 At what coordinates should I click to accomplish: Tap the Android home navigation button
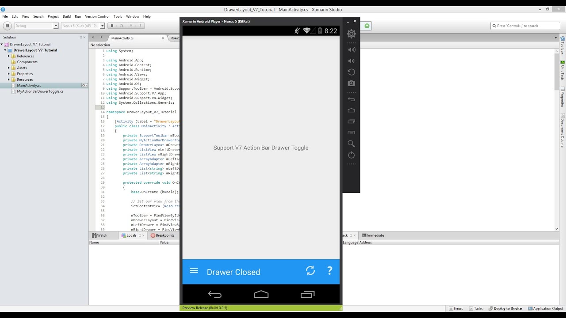[261, 294]
